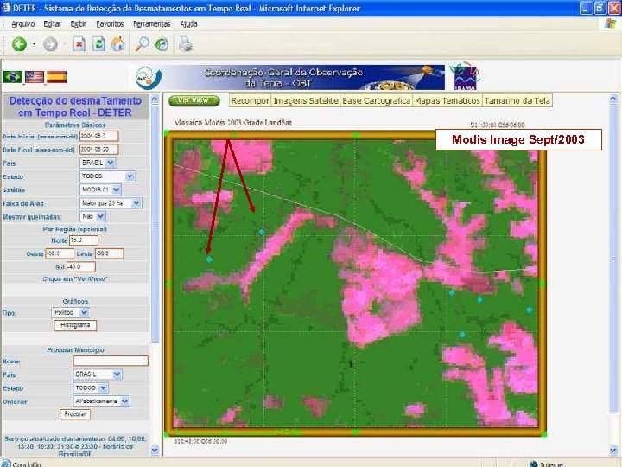Screen dimensions: 622x467
Task: Open the Exibir menu
Action: (78, 24)
